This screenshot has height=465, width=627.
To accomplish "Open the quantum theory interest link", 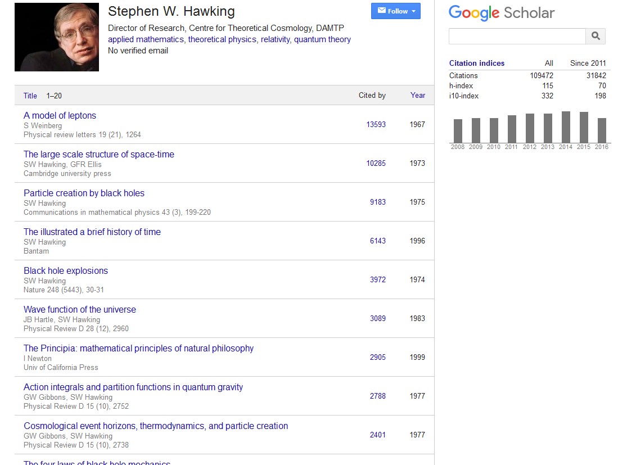I will [x=322, y=39].
